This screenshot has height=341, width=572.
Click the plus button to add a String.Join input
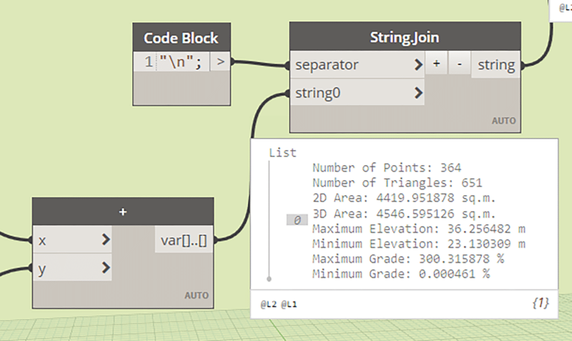coord(436,64)
